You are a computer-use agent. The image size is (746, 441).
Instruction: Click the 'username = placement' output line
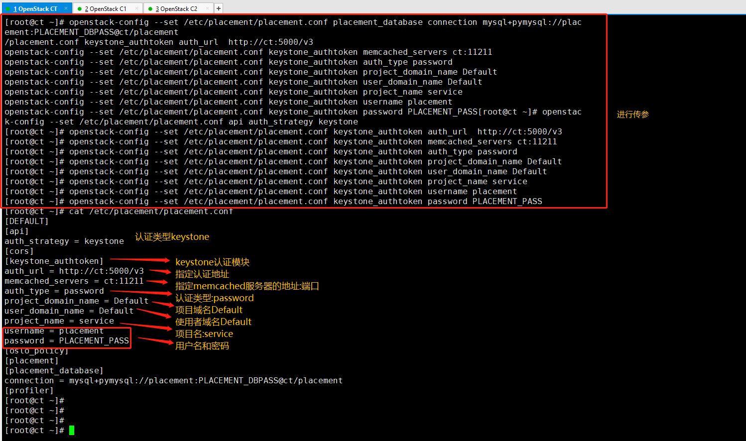(x=54, y=331)
